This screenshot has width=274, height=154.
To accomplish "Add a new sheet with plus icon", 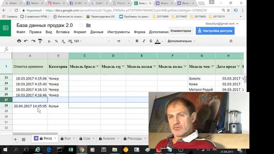I will (15, 139).
